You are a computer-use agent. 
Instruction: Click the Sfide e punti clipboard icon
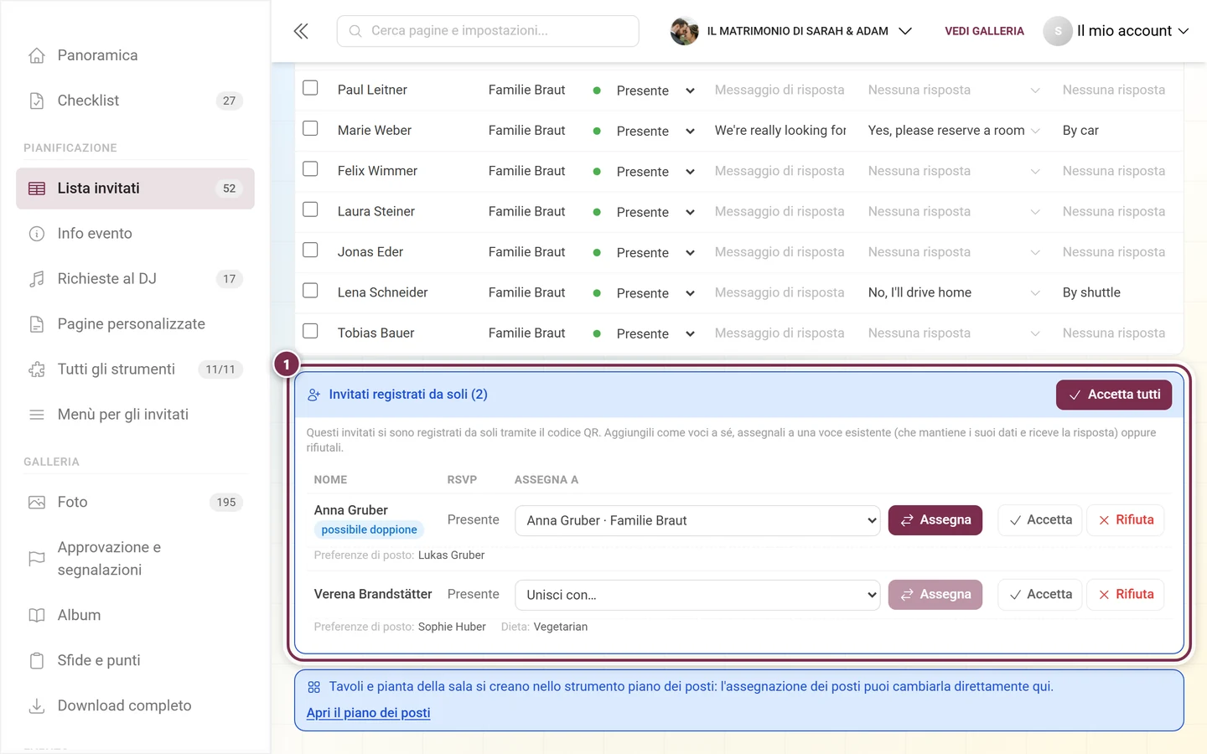point(37,660)
